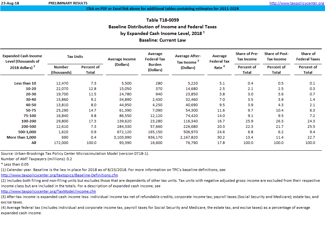Select the Table T18-0059 title
Screen dimensions: 325x233
pos(162,20)
